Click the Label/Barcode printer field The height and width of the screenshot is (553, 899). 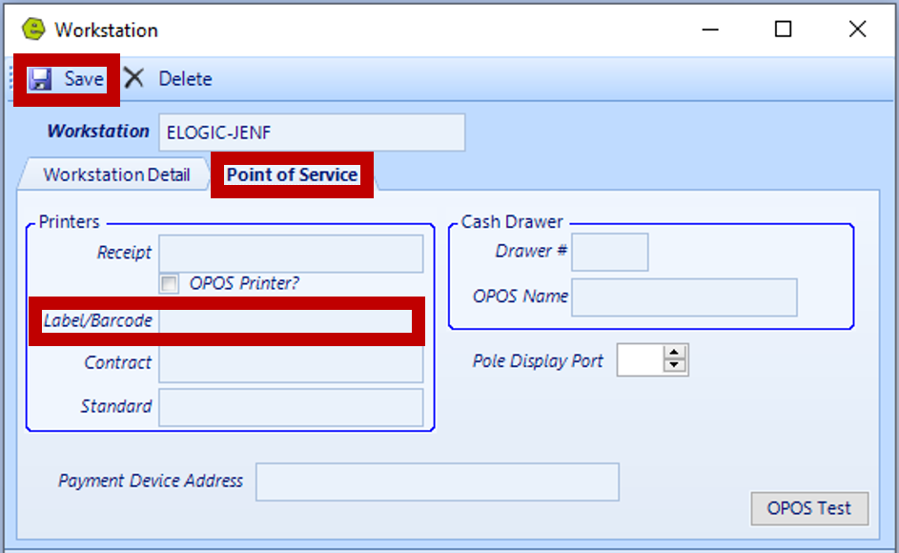click(x=285, y=321)
